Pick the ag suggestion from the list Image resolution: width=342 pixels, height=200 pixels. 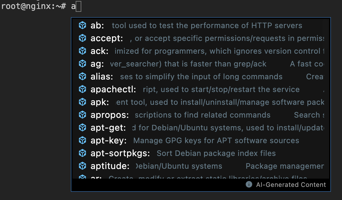201,64
